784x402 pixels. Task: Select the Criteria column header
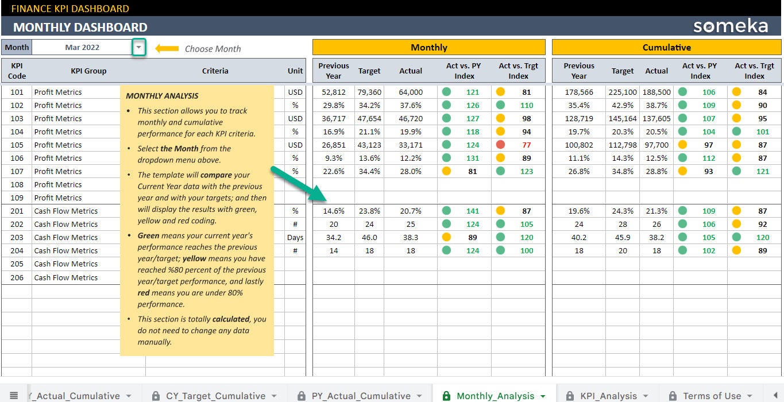point(215,71)
